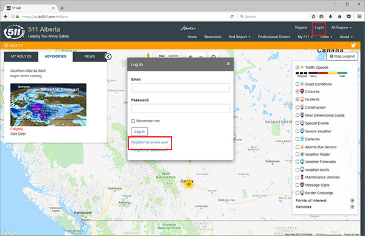Click the browser search box
This screenshot has height=236, width=365.
(273, 16)
